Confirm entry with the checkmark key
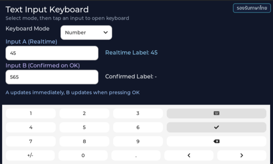273x164 pixels. pos(216,127)
